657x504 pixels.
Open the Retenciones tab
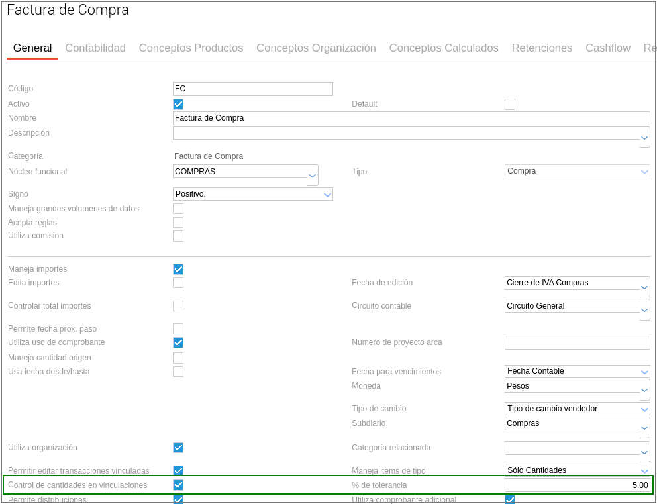[x=542, y=48]
